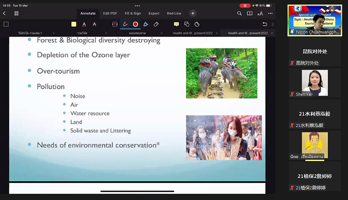Viewport: 348px width, 200px height.
Task: Select Shen Ye's participant video tile
Action: tap(315, 82)
